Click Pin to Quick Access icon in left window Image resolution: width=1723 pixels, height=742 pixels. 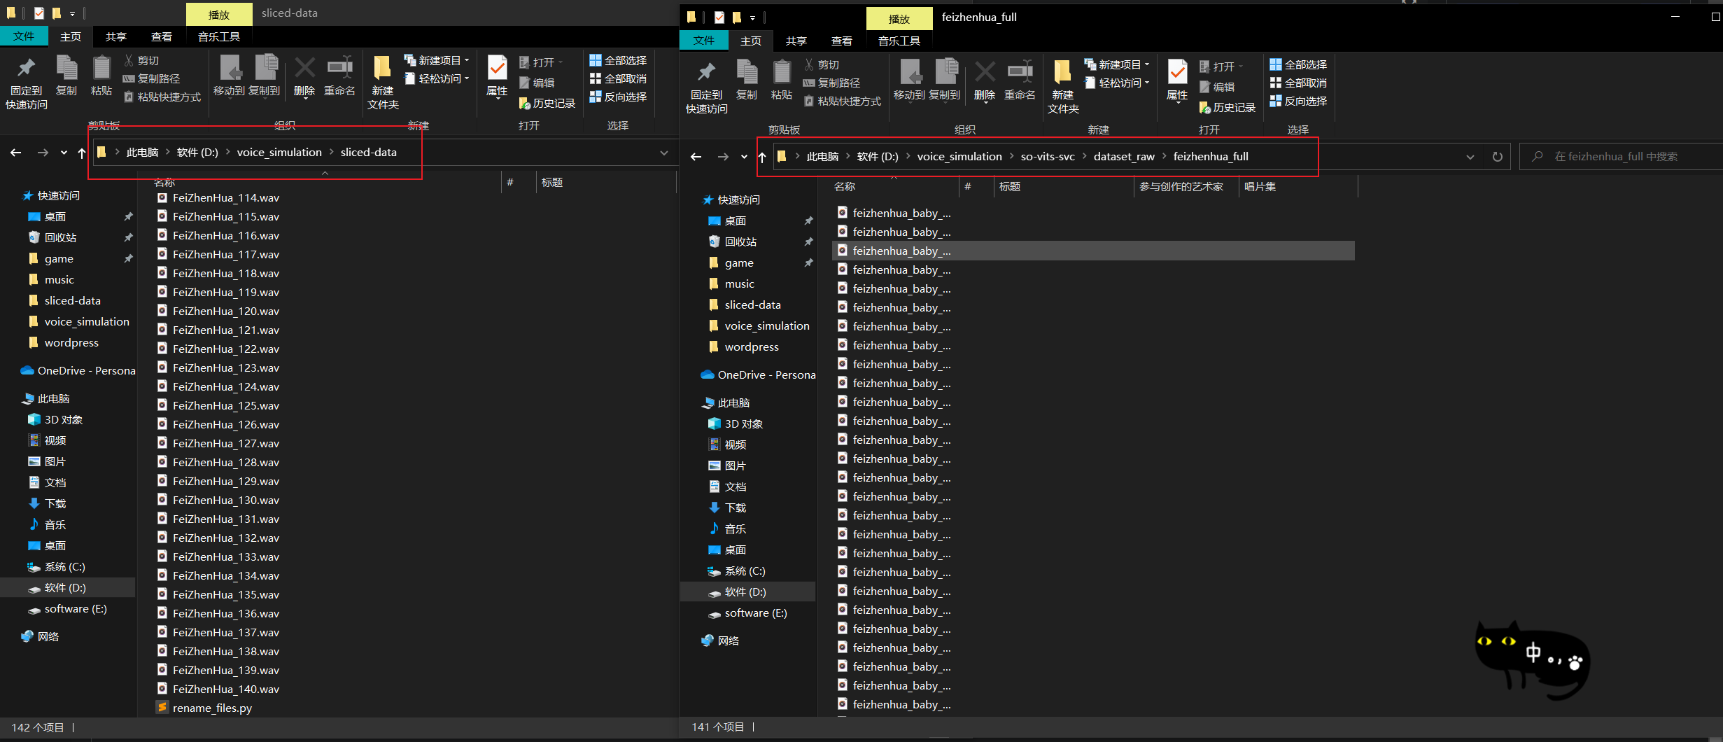coord(27,80)
